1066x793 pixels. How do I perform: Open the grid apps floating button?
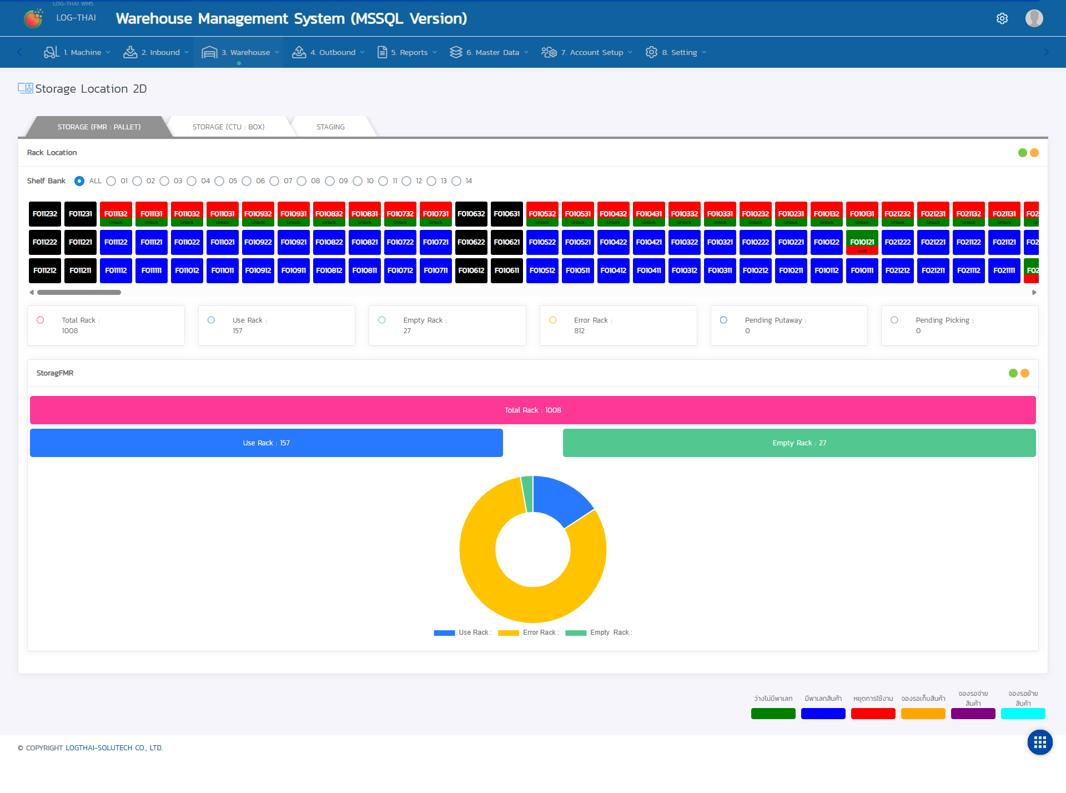click(1040, 742)
